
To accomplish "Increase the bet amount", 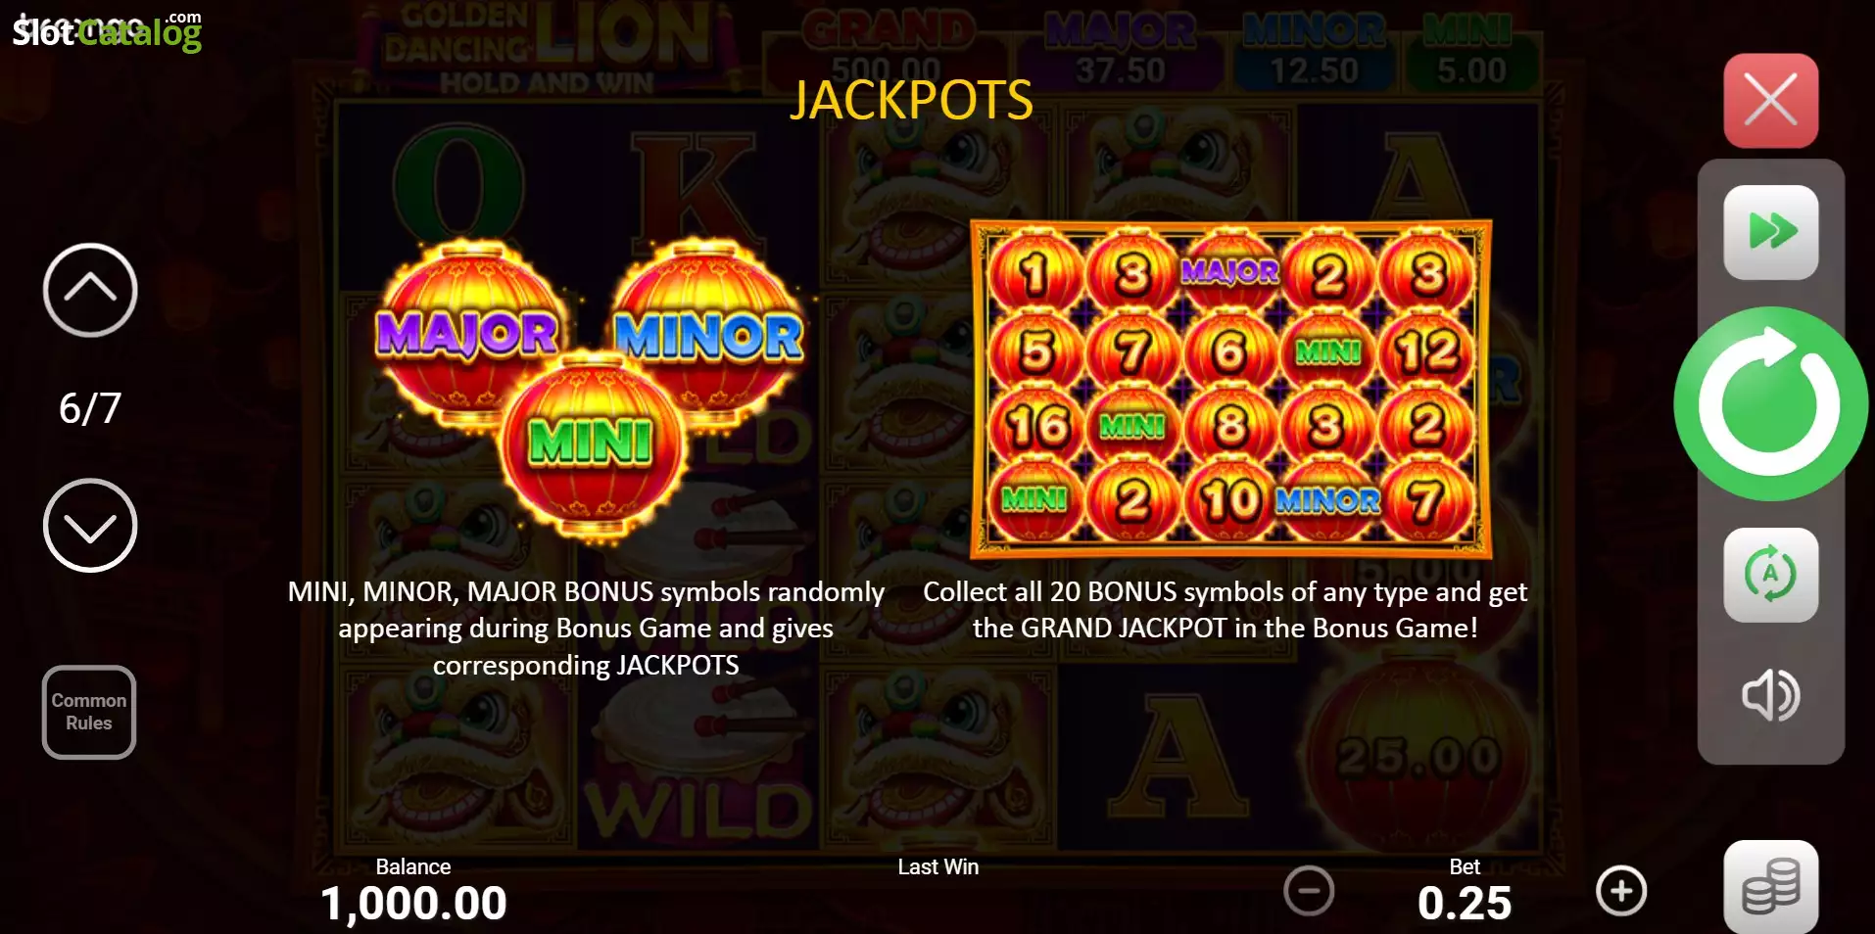I will coord(1621,891).
